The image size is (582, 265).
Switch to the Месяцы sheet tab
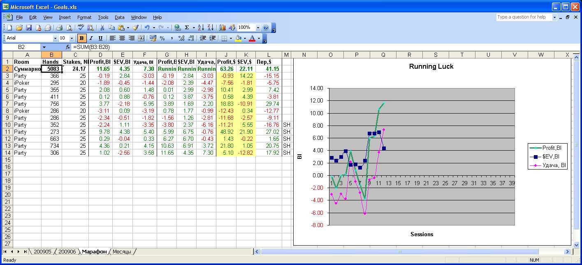pyautogui.click(x=122, y=251)
